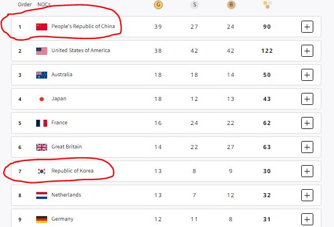Sort by bronze medal column icon

pos(231,5)
